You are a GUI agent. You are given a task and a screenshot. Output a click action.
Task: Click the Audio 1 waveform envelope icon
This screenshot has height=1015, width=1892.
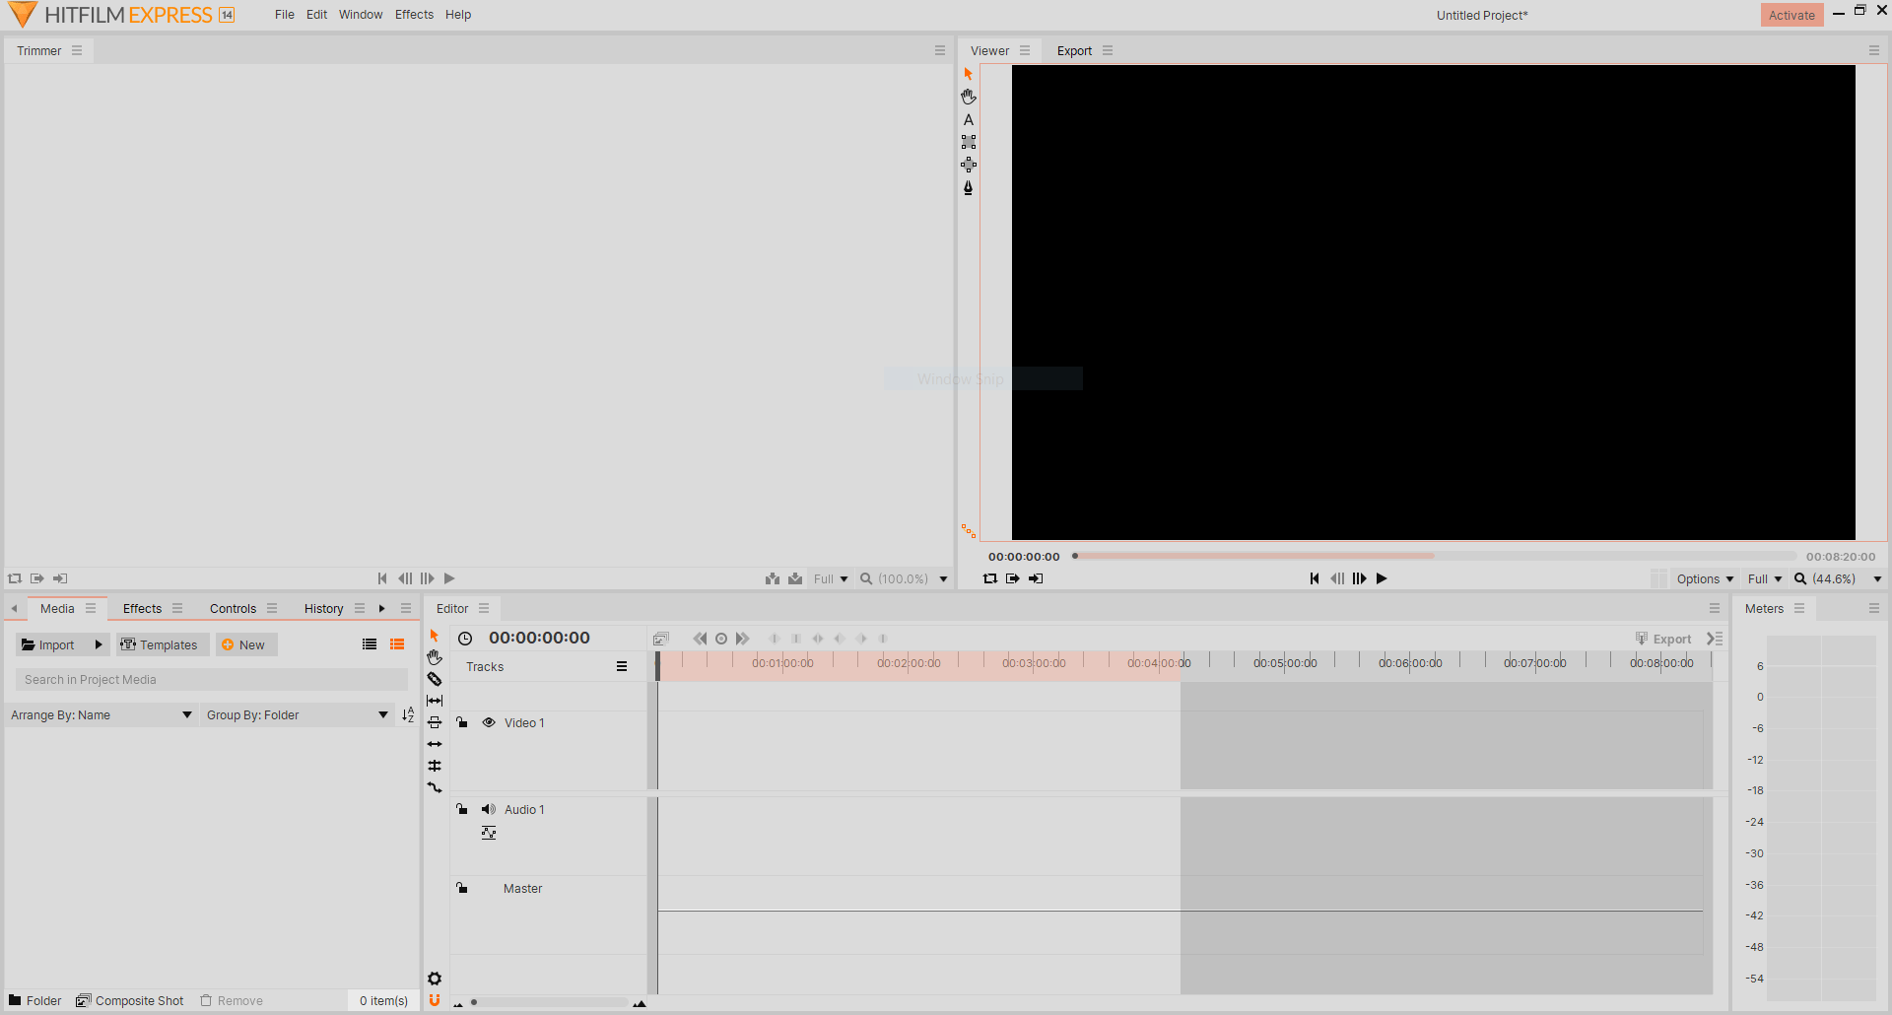[x=489, y=833]
